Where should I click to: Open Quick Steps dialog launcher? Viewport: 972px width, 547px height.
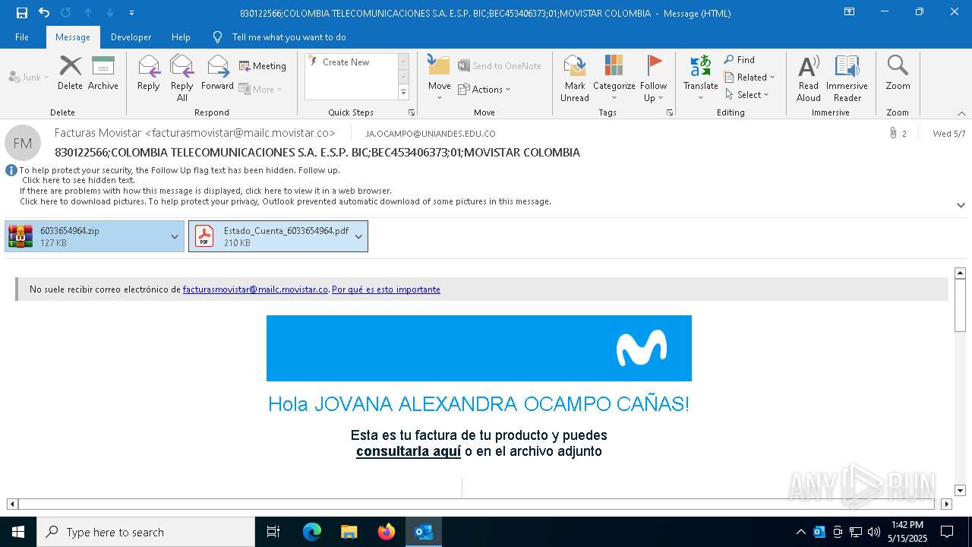[x=412, y=112]
